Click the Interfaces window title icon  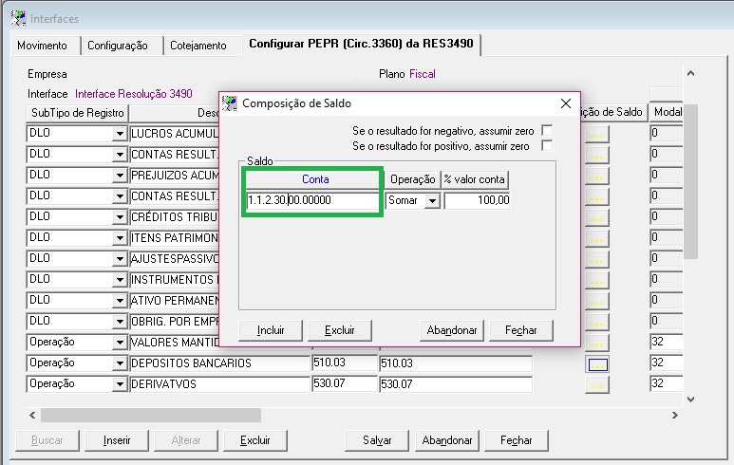tap(18, 18)
